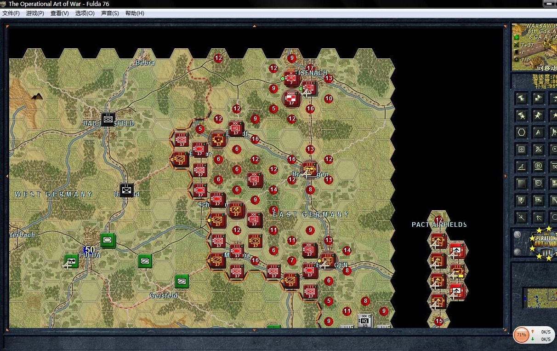Toggle the lower round knob beside game logo
Screen dimensions: 557x351
[x=517, y=251]
